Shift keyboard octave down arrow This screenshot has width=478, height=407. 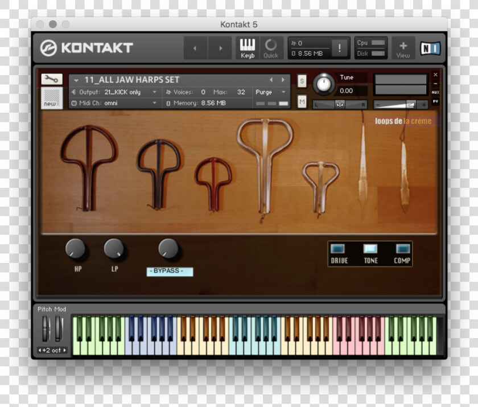(40, 350)
